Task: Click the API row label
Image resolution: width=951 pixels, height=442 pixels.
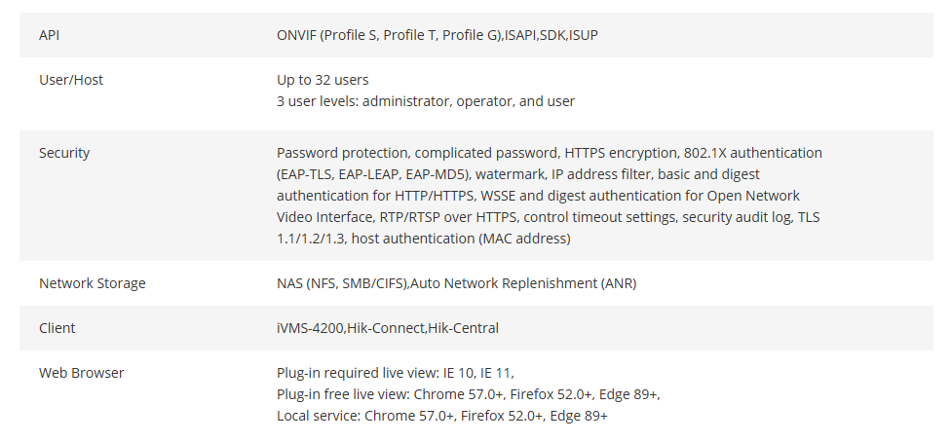Action: [49, 35]
